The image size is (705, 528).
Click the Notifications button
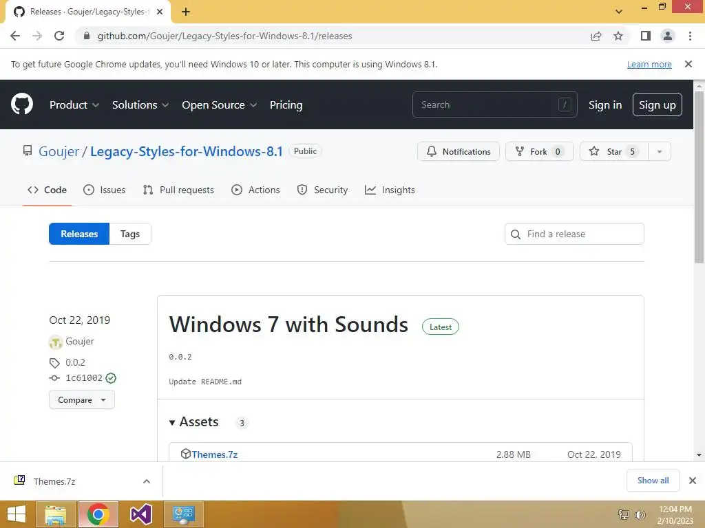click(458, 152)
